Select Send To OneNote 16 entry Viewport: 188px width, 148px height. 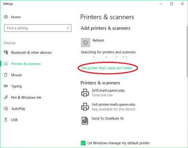[x=107, y=118]
